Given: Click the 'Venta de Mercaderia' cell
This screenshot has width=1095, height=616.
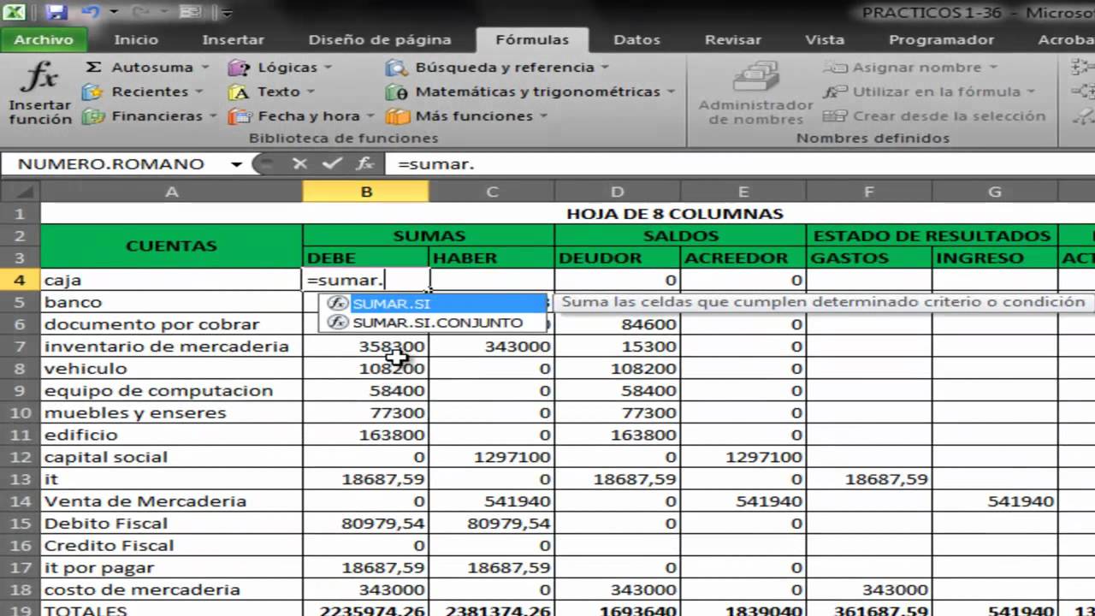Looking at the screenshot, I should point(171,501).
